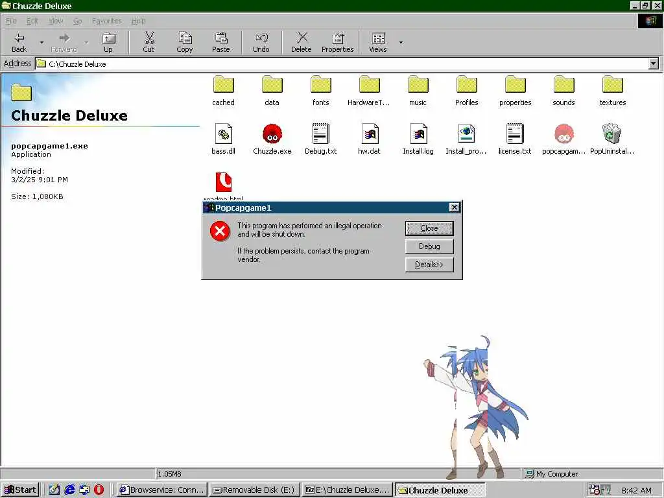Click My Computer zone in status bar
664x498 pixels.
click(x=552, y=474)
